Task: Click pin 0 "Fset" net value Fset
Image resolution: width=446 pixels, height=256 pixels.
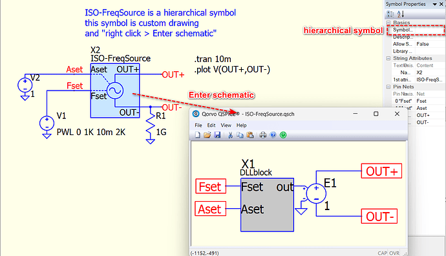Action: 421,101
